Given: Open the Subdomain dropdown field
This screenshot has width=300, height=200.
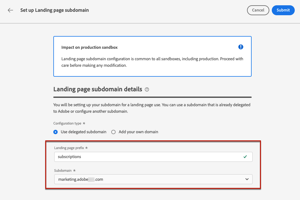Looking at the screenshot, I should 149,179.
